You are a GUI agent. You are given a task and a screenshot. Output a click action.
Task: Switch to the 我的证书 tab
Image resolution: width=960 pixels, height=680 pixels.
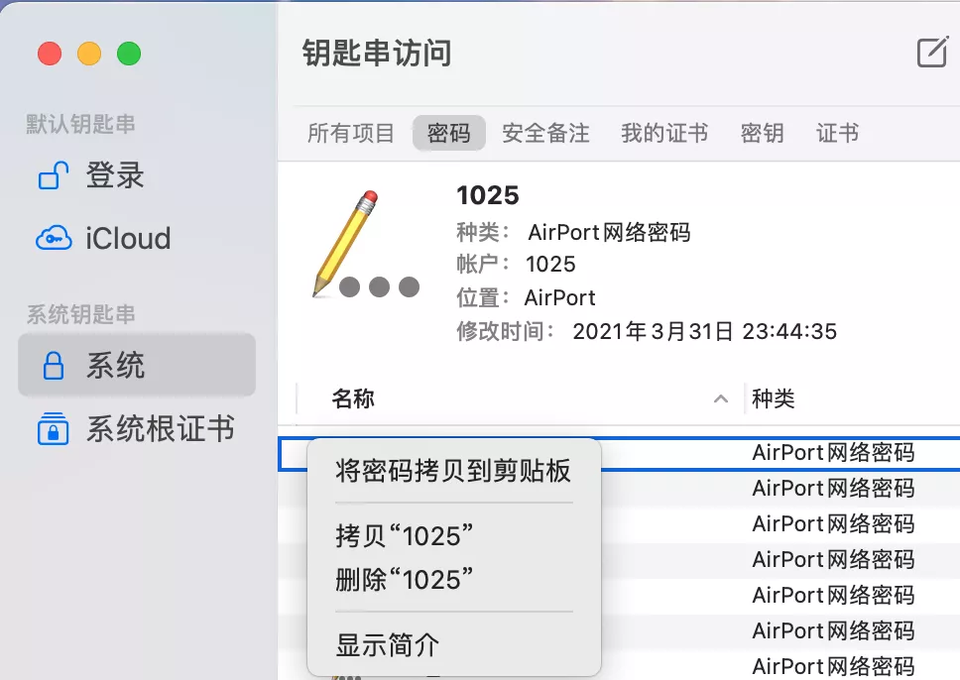(x=664, y=133)
